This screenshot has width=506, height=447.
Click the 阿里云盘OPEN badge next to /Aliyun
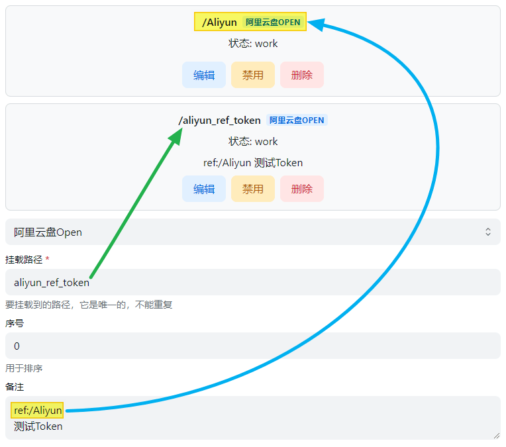point(273,23)
